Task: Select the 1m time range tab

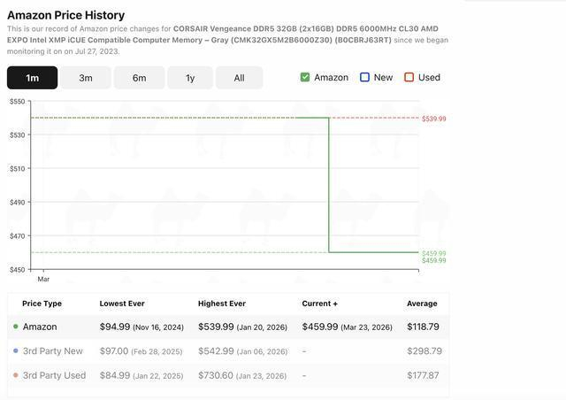Action: click(x=32, y=78)
